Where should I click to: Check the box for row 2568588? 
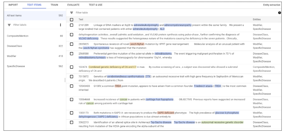71,54
